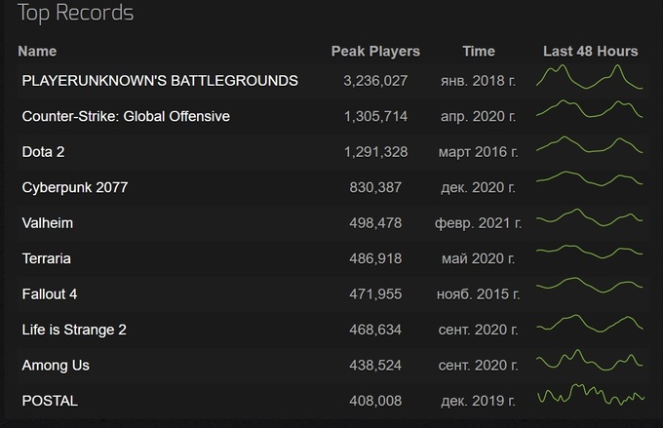The width and height of the screenshot is (663, 428).
Task: Select Cyberpunk 2077 in the list
Action: point(75,187)
